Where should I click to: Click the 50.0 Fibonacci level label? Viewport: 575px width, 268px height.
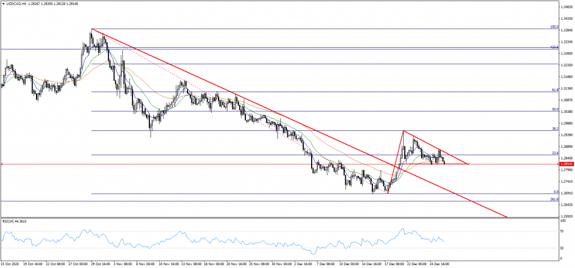(554, 109)
